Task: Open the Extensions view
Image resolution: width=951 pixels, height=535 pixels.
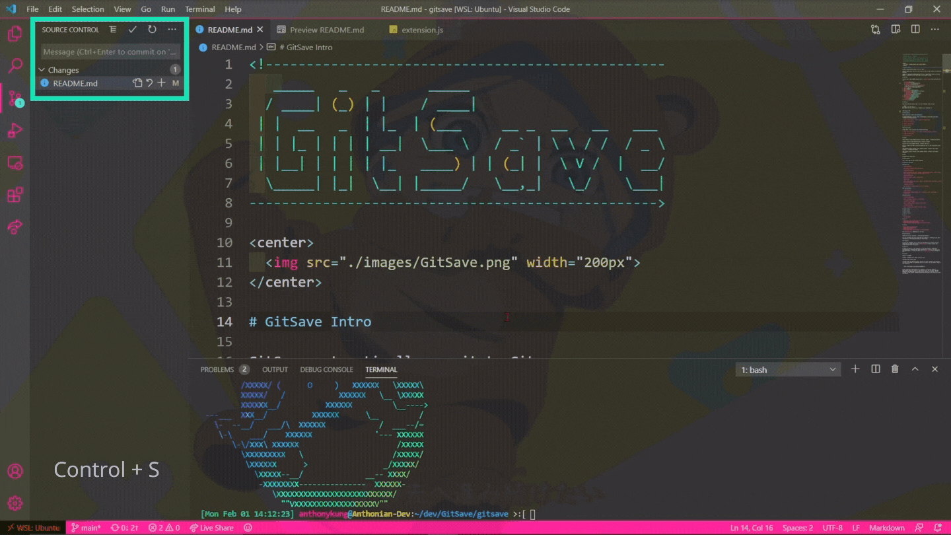Action: tap(15, 195)
